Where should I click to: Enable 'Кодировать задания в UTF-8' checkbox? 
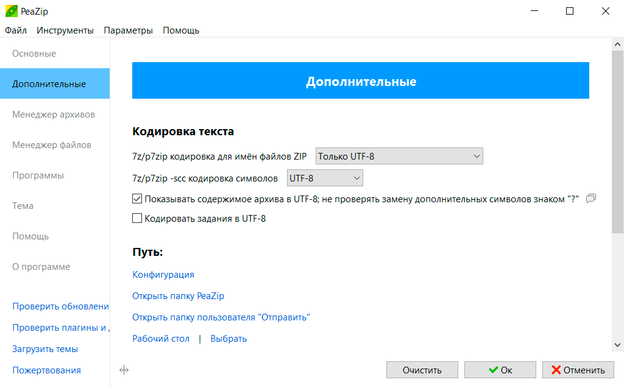click(137, 218)
